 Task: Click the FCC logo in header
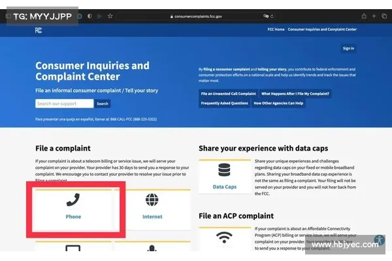pos(39,31)
